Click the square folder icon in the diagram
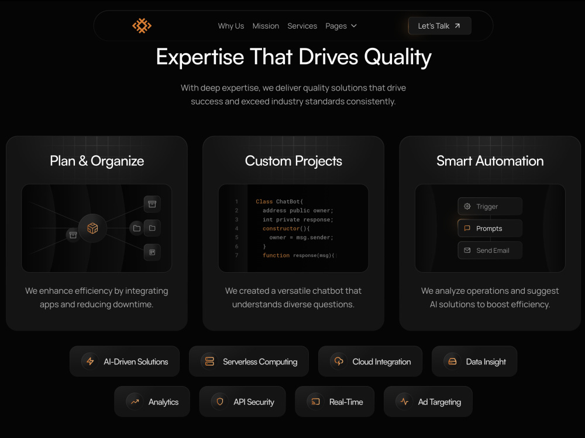The width and height of the screenshot is (585, 438). pos(152,228)
